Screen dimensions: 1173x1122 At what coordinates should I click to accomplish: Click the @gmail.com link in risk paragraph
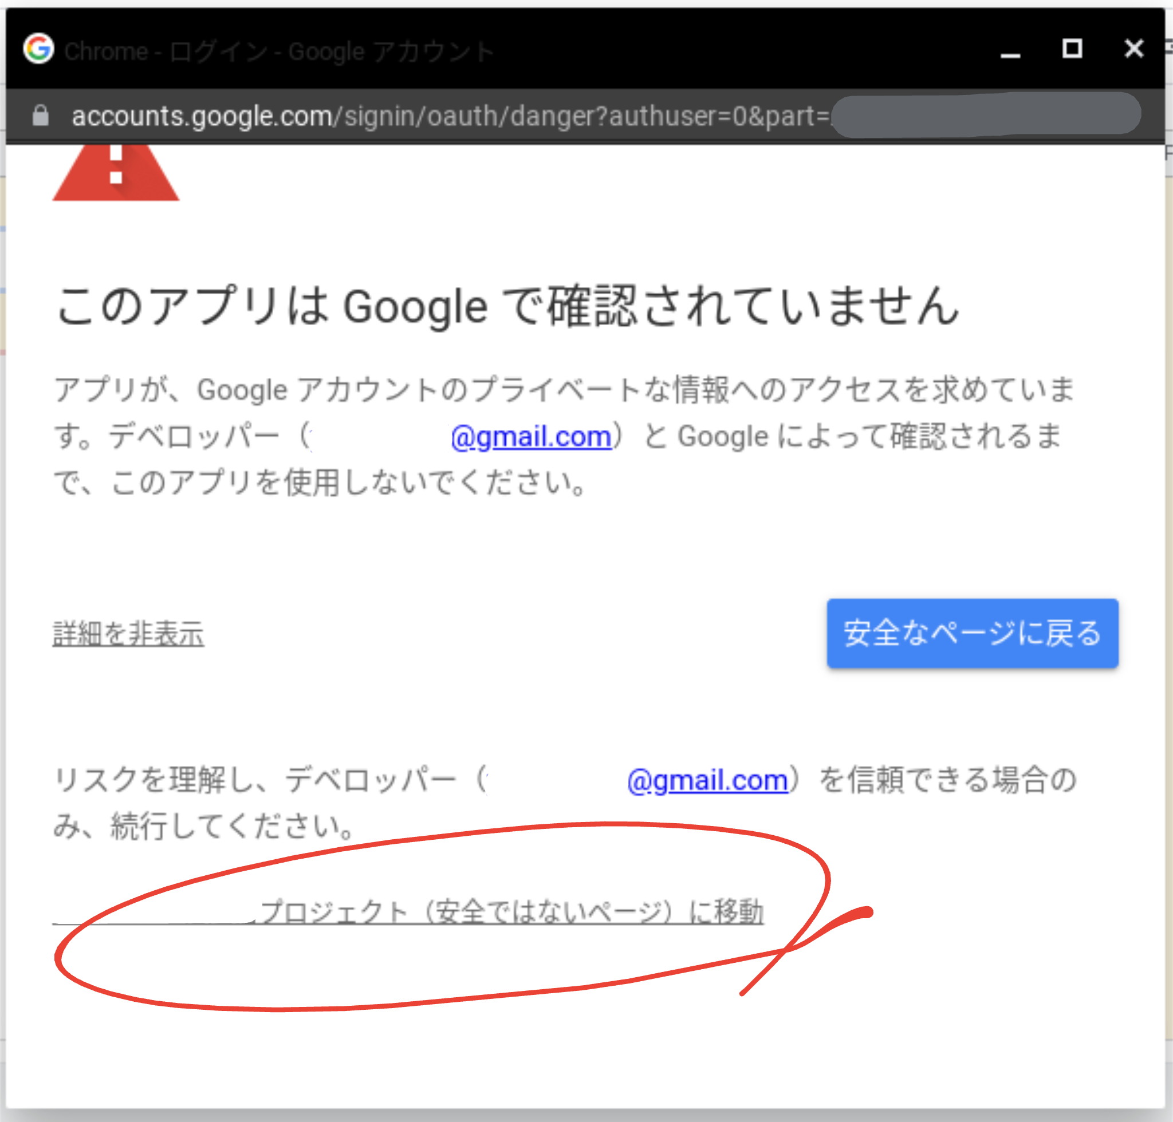pos(707,780)
